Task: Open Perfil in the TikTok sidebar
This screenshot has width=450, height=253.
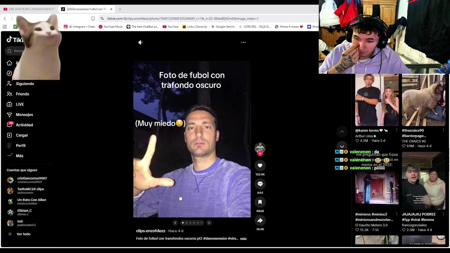Action: [20, 145]
